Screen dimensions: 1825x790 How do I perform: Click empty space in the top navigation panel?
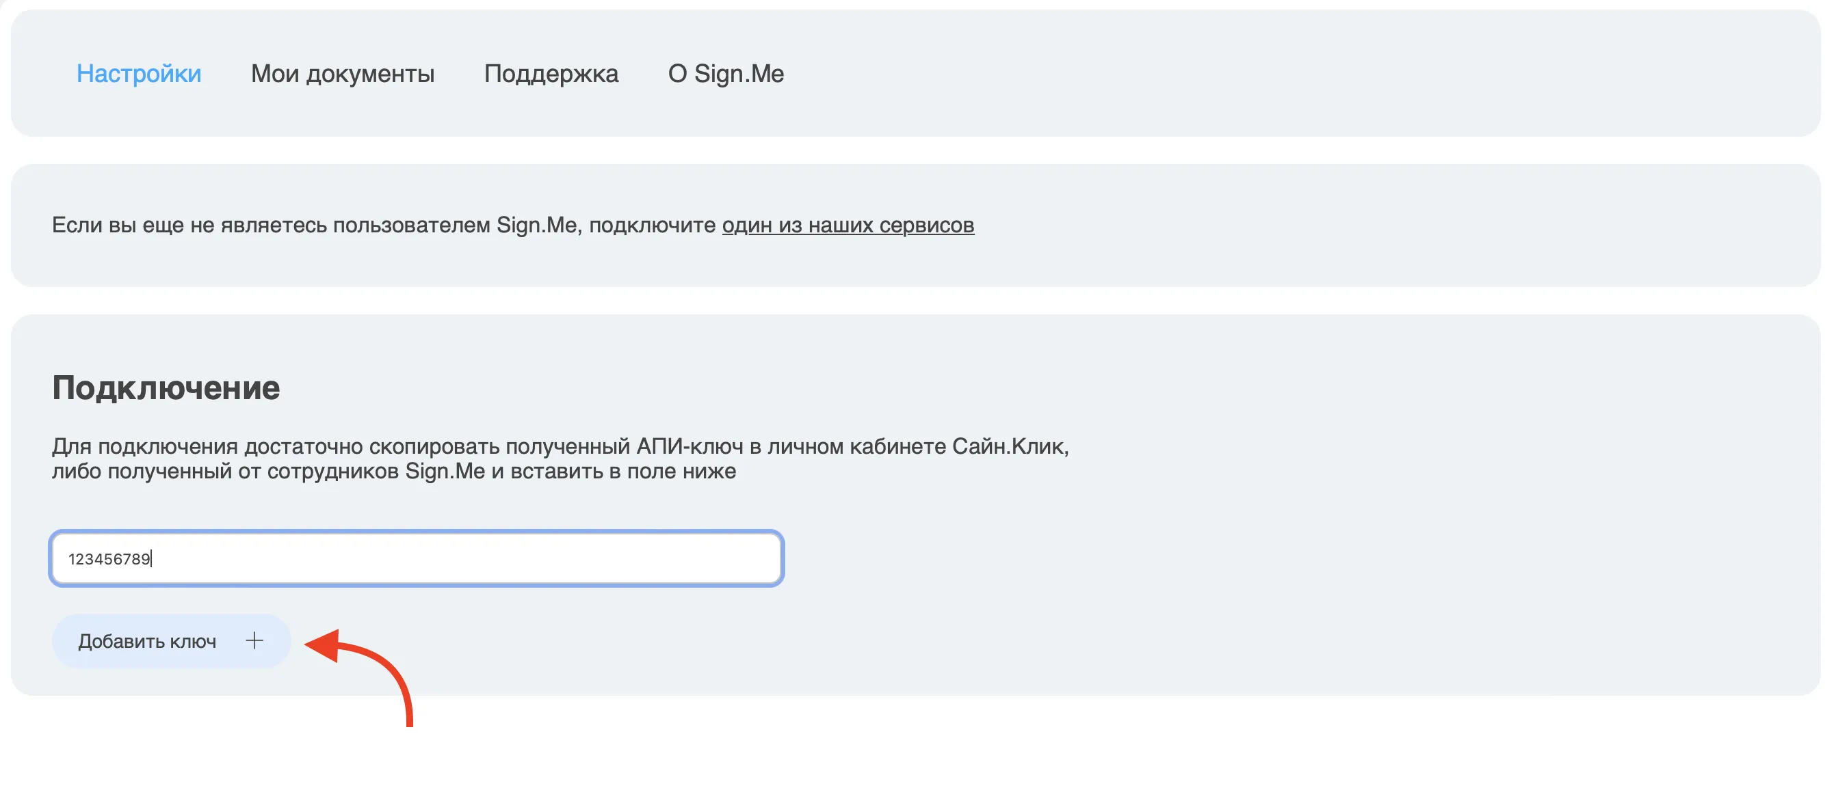pos(1275,74)
